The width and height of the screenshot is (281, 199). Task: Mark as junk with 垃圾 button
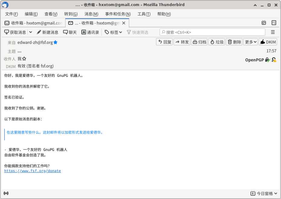coord(217,42)
